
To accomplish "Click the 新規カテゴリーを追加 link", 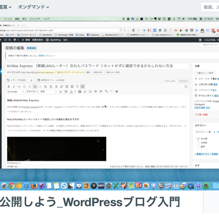I will click(x=206, y=154).
